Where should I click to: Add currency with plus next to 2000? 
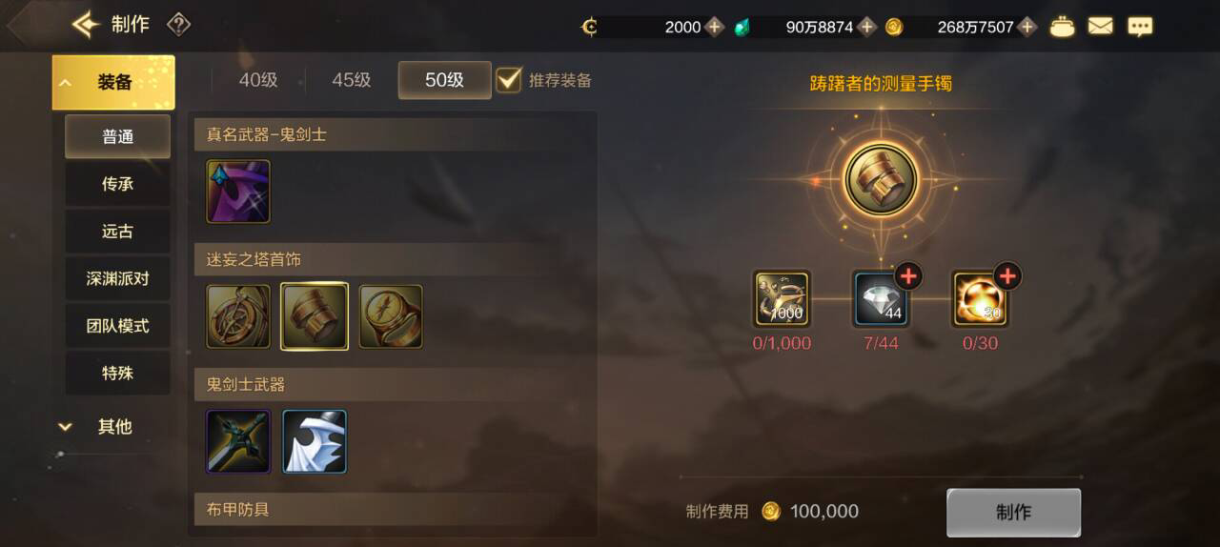tap(715, 27)
